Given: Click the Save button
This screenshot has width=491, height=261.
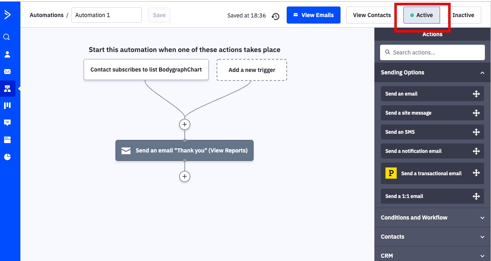Looking at the screenshot, I should pyautogui.click(x=159, y=15).
